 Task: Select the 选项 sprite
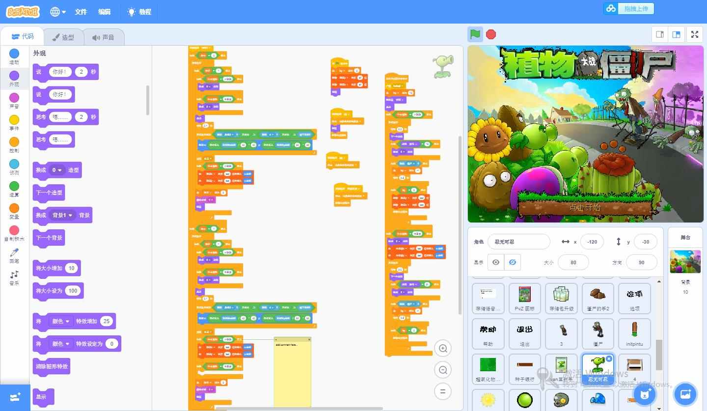point(634,299)
